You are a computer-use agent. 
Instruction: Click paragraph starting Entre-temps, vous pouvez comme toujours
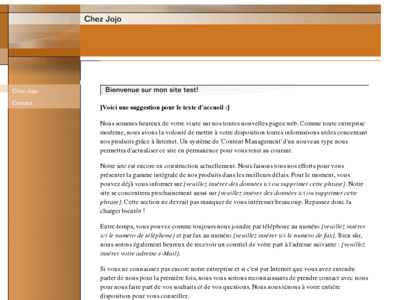[x=233, y=240]
